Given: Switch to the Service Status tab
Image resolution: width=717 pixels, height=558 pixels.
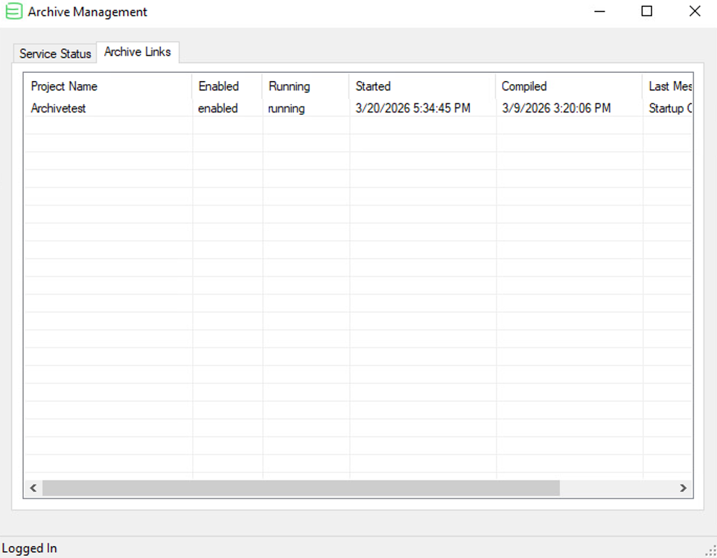Looking at the screenshot, I should point(55,54).
